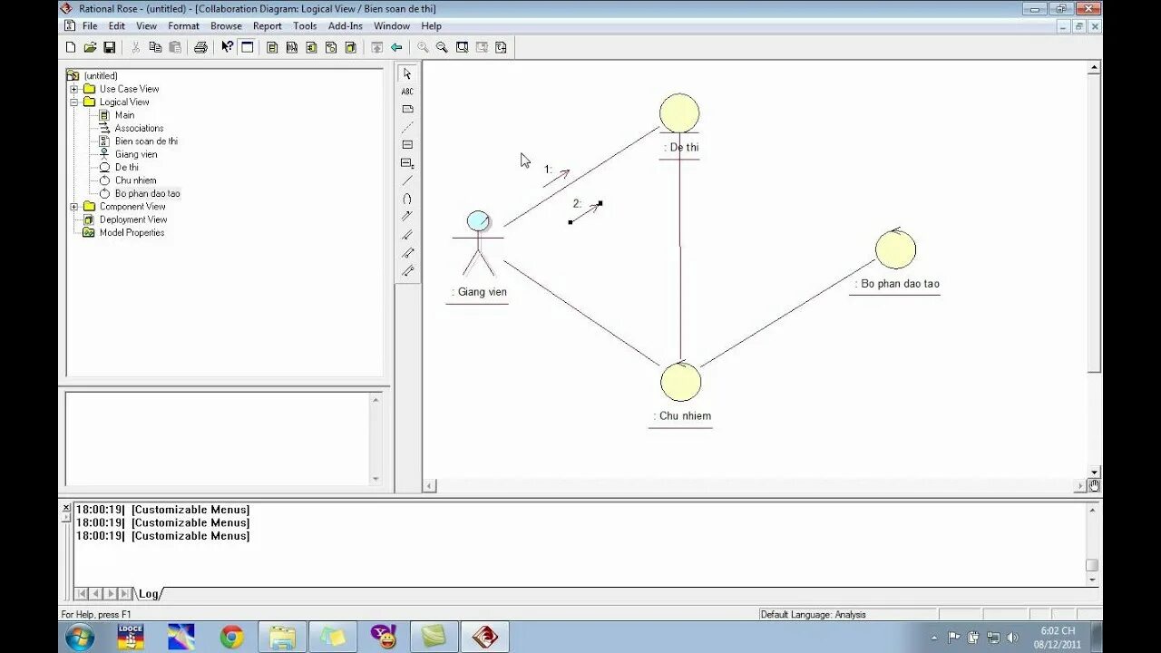
Task: Click the Browse State Machine Diagram icon
Action: (x=331, y=47)
